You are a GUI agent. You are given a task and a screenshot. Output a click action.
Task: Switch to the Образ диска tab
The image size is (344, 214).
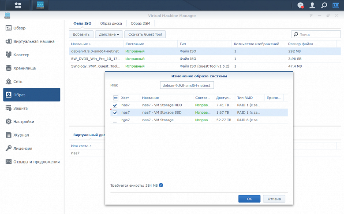tap(111, 23)
